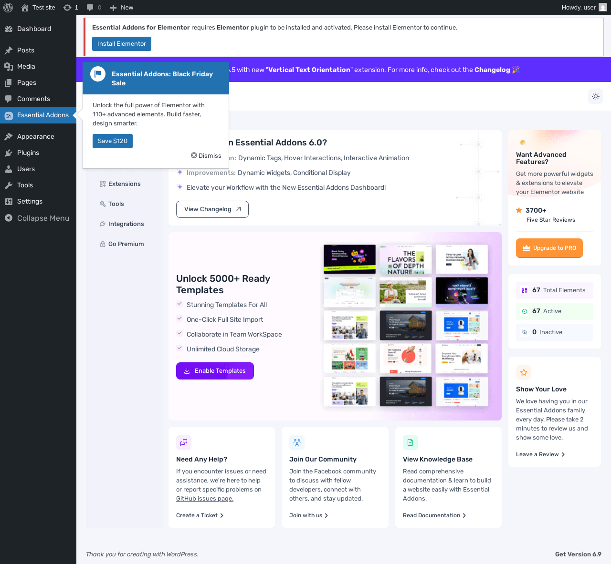Open the Dashboard menu item
Screen dimensions: 611x564
tap(38, 29)
